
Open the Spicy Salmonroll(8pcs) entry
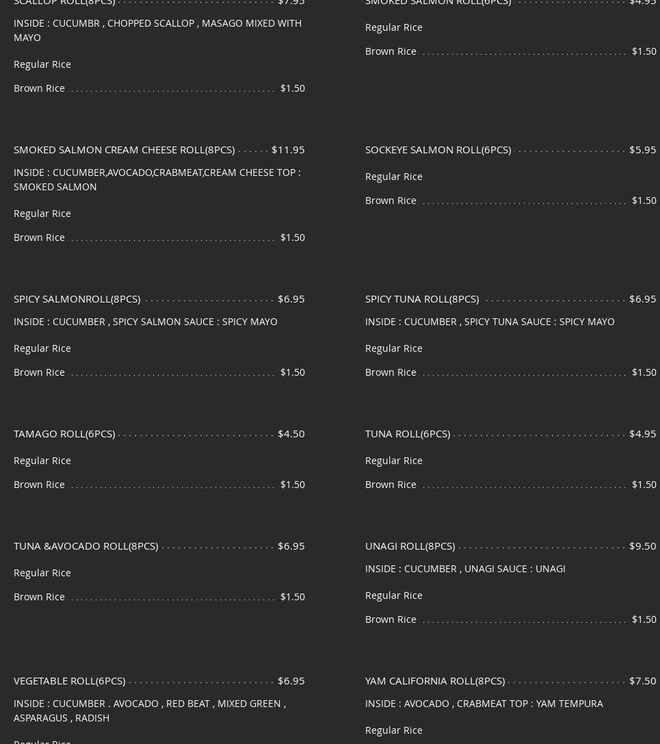[x=77, y=299]
